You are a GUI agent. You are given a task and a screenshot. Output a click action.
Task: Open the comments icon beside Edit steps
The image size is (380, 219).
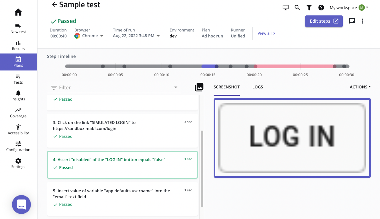pyautogui.click(x=352, y=21)
